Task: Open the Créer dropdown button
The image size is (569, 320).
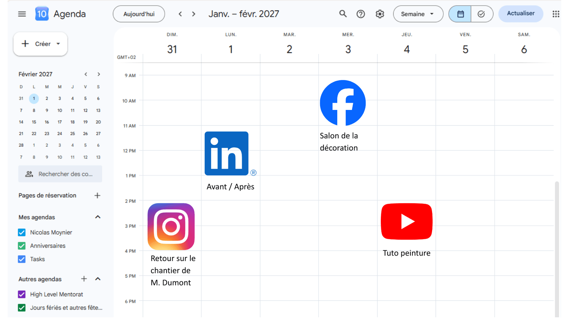Action: (40, 44)
